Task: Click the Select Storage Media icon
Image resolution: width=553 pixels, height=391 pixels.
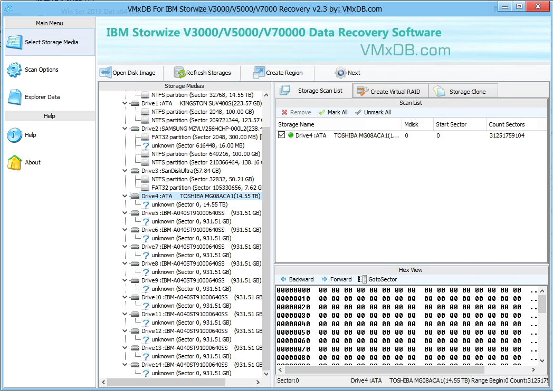Action: pyautogui.click(x=14, y=42)
